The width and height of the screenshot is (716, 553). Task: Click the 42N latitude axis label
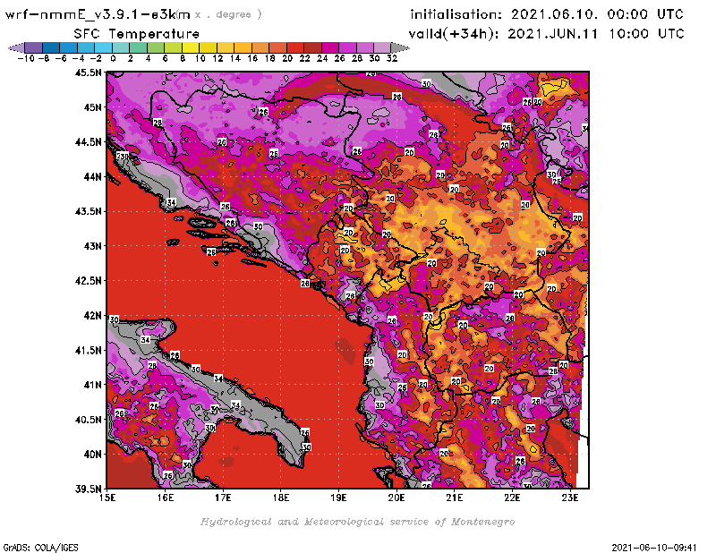tap(92, 316)
